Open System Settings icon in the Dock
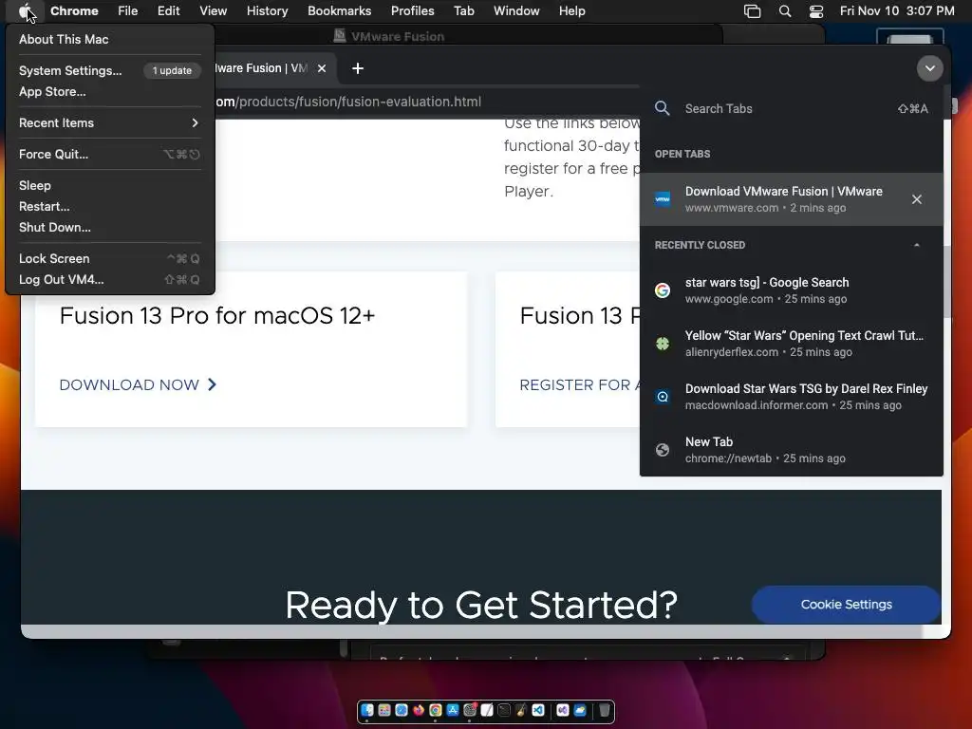Viewport: 972px width, 729px height. tap(470, 710)
